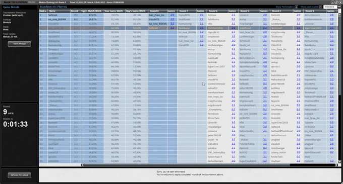Open rank 5 Smallforest's Round 7 1-2 link
The height and width of the screenshot is (184, 343).
tap(201, 32)
